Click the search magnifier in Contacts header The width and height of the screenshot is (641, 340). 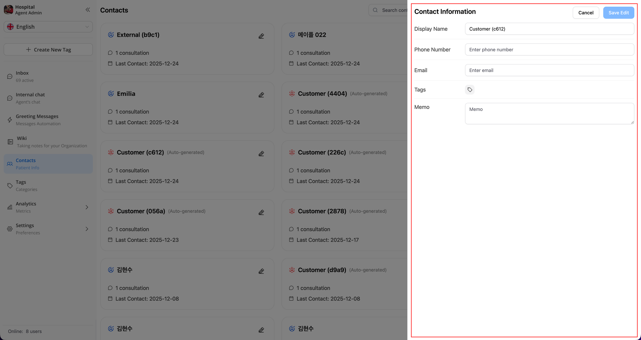coord(375,10)
